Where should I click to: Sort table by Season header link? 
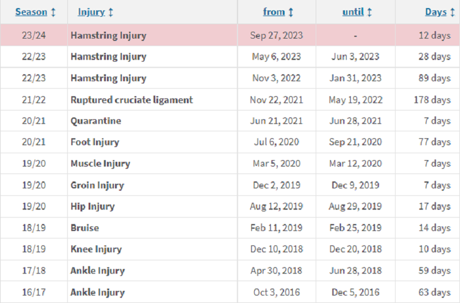(x=31, y=12)
